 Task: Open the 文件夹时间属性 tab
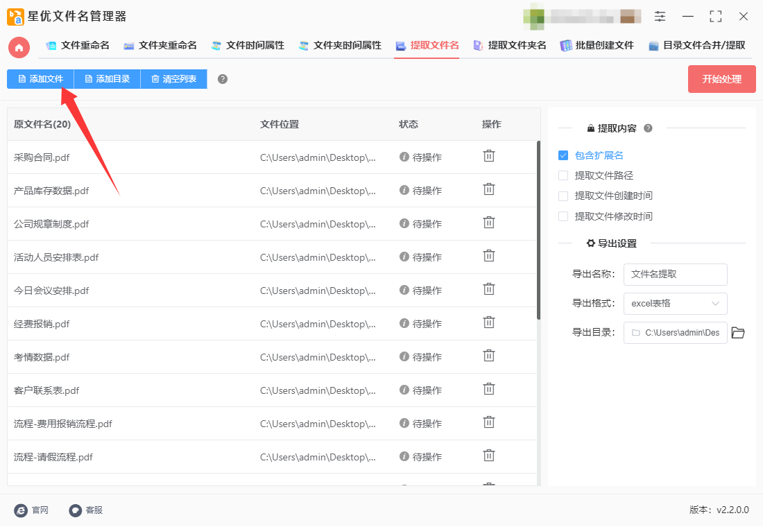tap(340, 46)
